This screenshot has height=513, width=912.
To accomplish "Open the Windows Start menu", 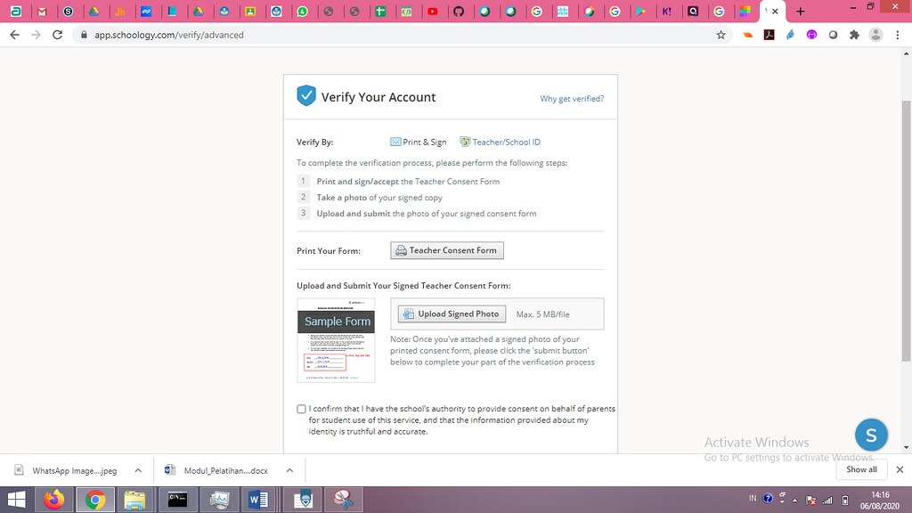I will tap(17, 500).
